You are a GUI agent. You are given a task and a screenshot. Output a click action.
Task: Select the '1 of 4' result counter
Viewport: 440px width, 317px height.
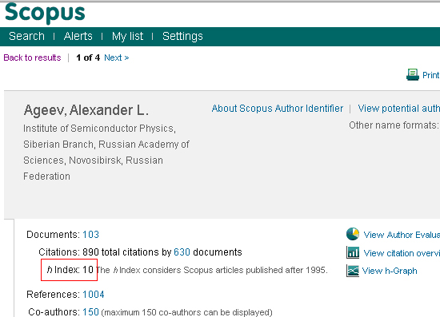88,57
